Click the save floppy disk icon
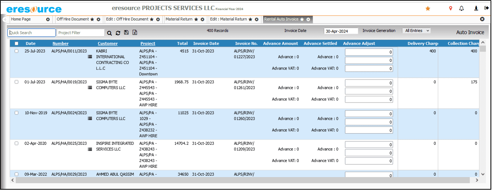The width and height of the screenshot is (492, 190). pyautogui.click(x=126, y=33)
